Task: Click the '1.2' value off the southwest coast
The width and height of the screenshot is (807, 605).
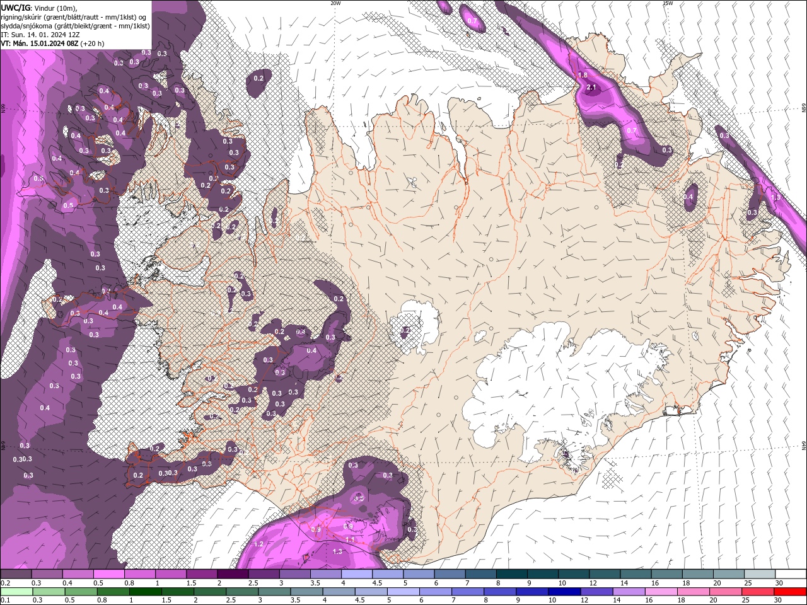Action: (x=258, y=544)
